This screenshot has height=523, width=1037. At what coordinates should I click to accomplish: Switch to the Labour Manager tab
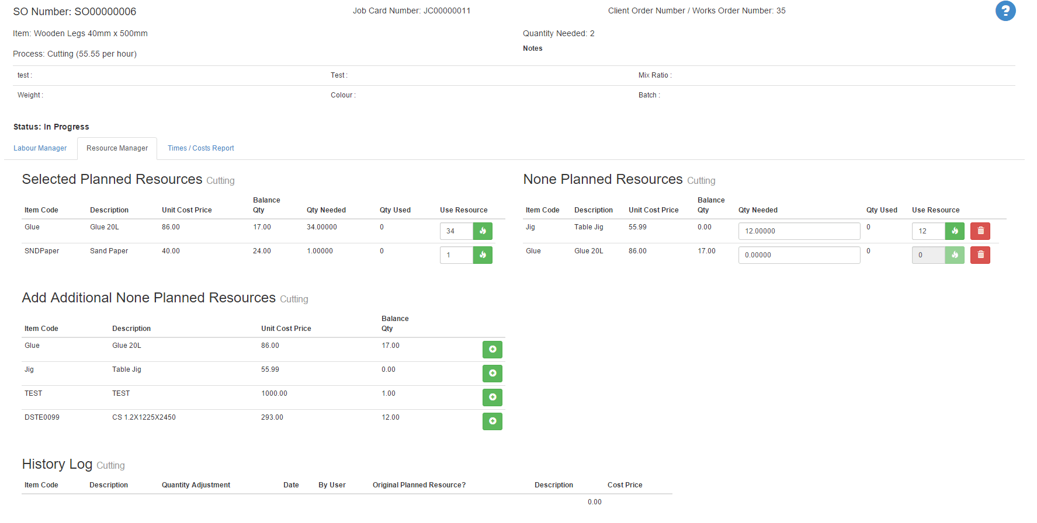40,148
